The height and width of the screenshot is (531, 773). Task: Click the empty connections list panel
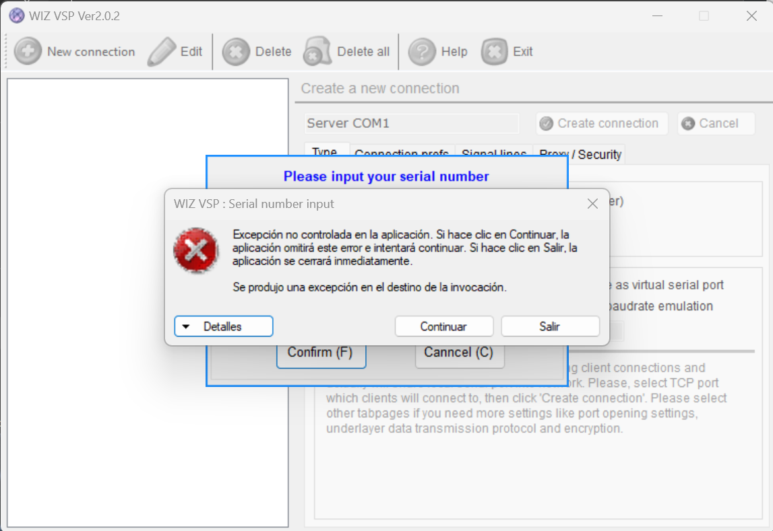pos(148,302)
